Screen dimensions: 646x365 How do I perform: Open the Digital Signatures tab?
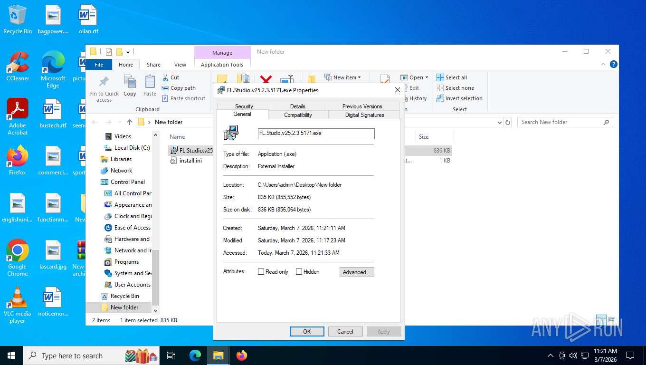click(x=364, y=115)
